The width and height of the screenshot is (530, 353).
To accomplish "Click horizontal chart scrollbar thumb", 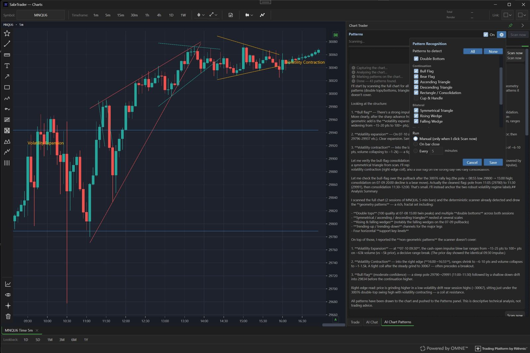I will (334, 325).
